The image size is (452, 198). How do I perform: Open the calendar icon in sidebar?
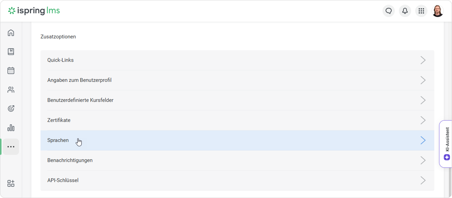11,71
